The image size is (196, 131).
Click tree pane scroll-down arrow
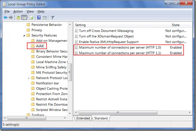tap(70, 113)
